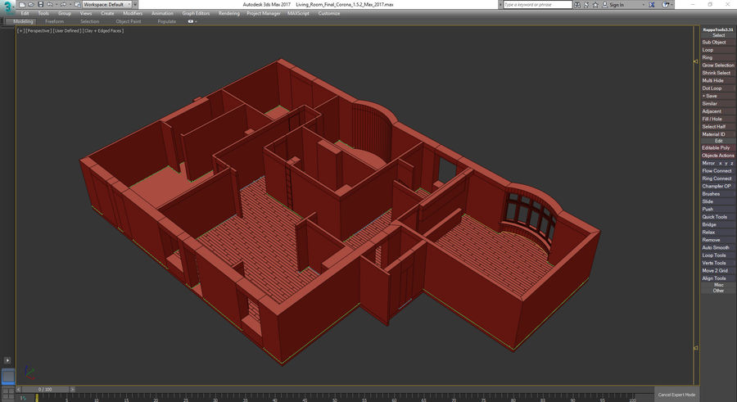Click the Redo arrow icon
This screenshot has width=737, height=402.
(62, 4)
